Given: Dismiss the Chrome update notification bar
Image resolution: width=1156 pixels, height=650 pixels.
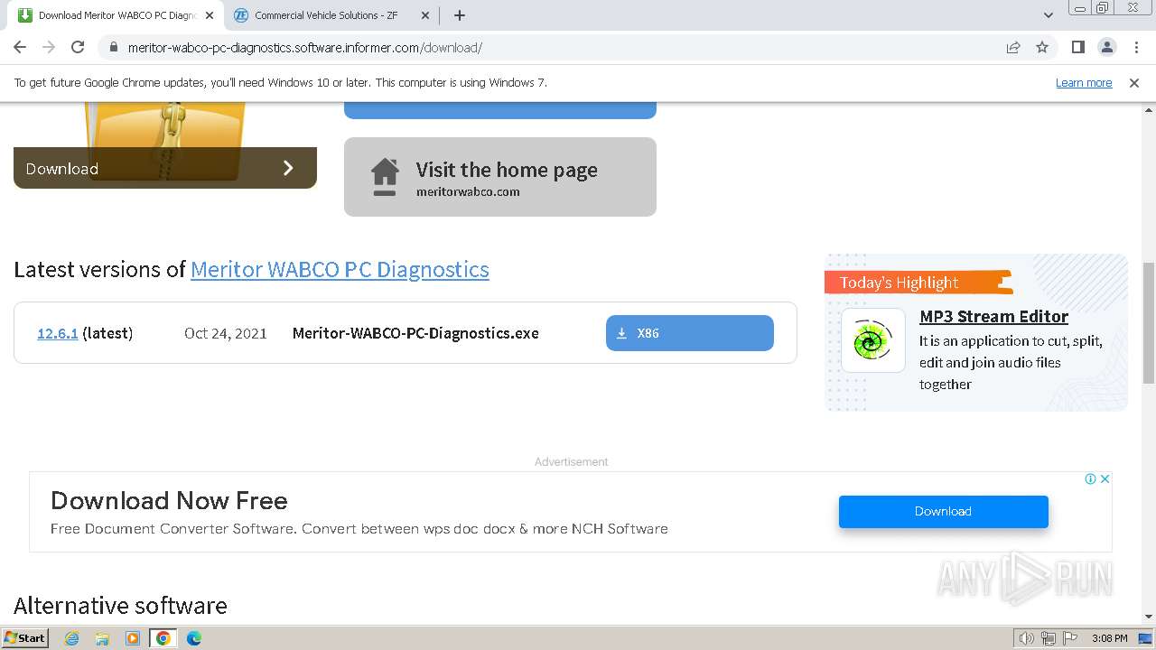Looking at the screenshot, I should (1134, 82).
